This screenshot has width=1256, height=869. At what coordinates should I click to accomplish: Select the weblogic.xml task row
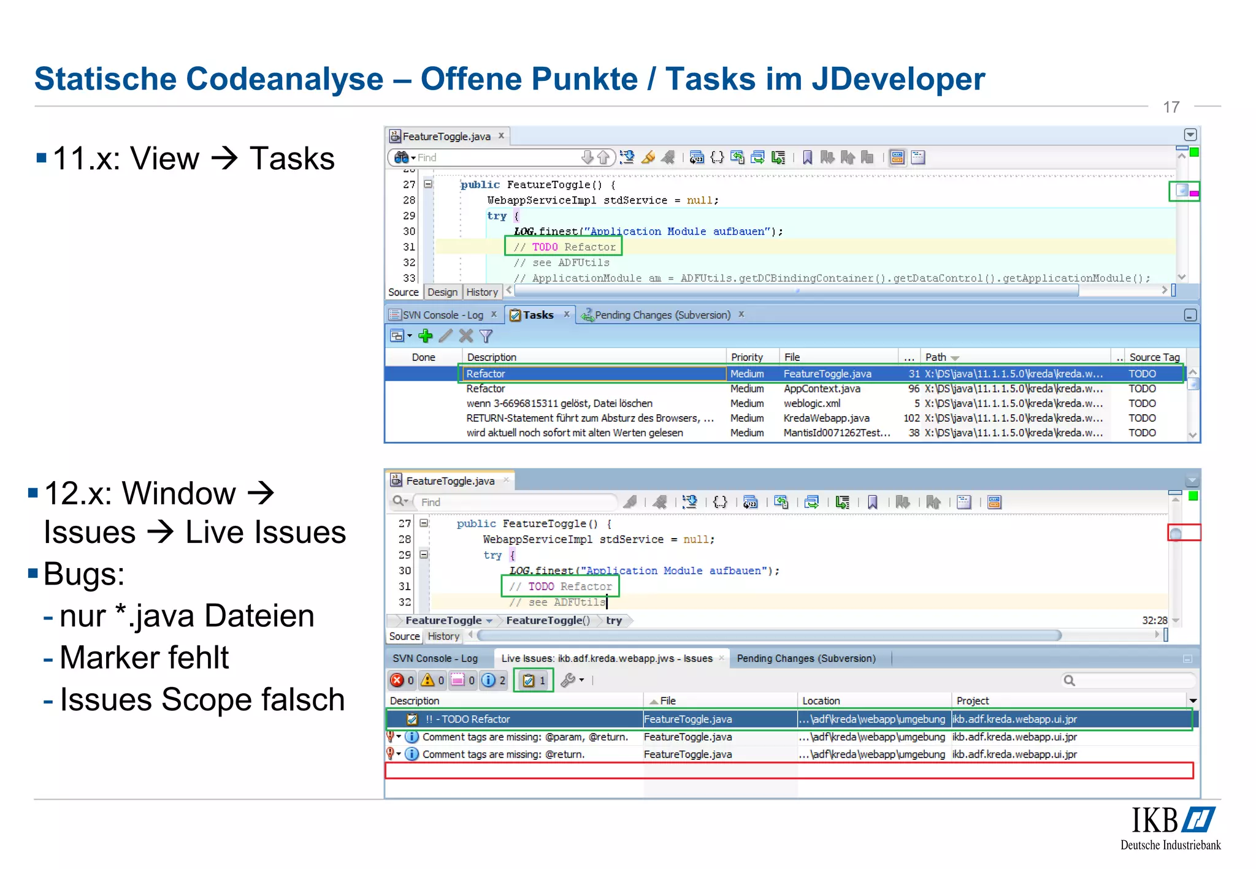785,403
